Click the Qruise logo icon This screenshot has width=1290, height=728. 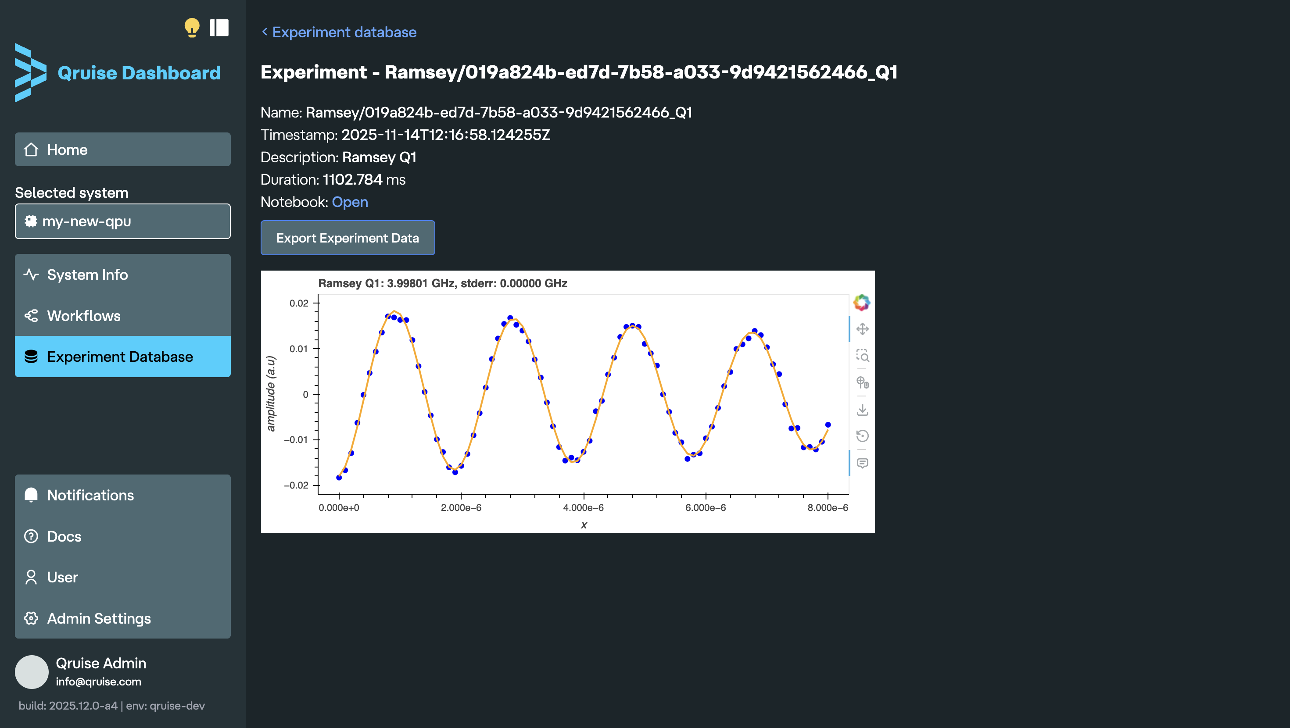click(31, 73)
